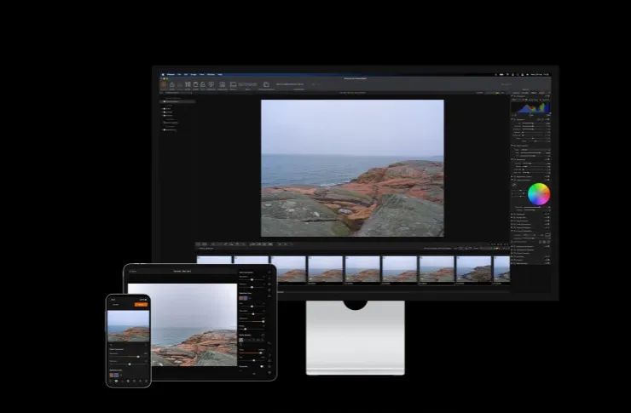Viewport: 631px width, 413px height.
Task: Tap the back arrow at the iPad's top left
Action: [x=131, y=271]
